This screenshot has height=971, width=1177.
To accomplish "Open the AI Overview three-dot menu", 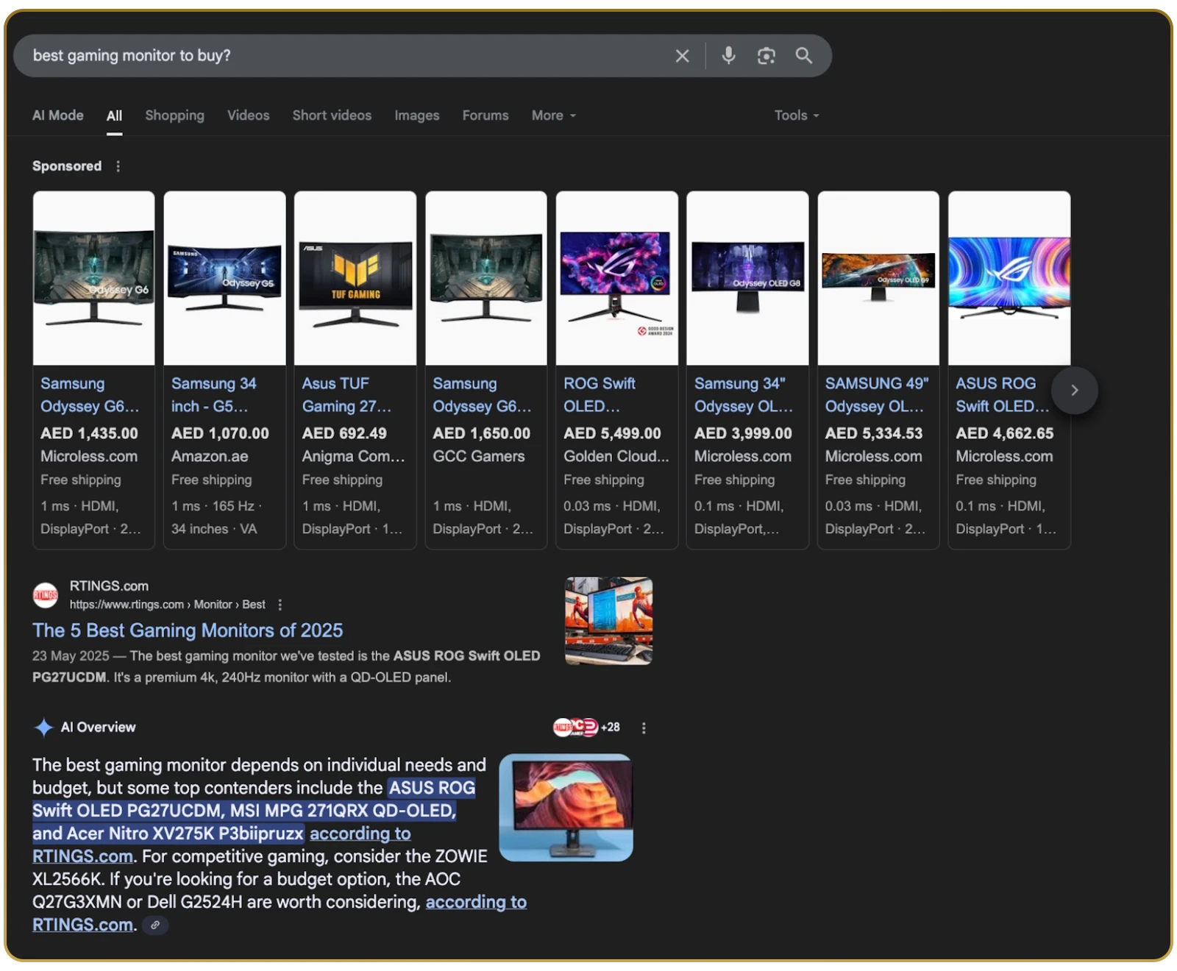I will [x=644, y=728].
